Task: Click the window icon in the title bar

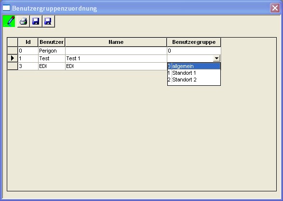Action: pos(6,8)
